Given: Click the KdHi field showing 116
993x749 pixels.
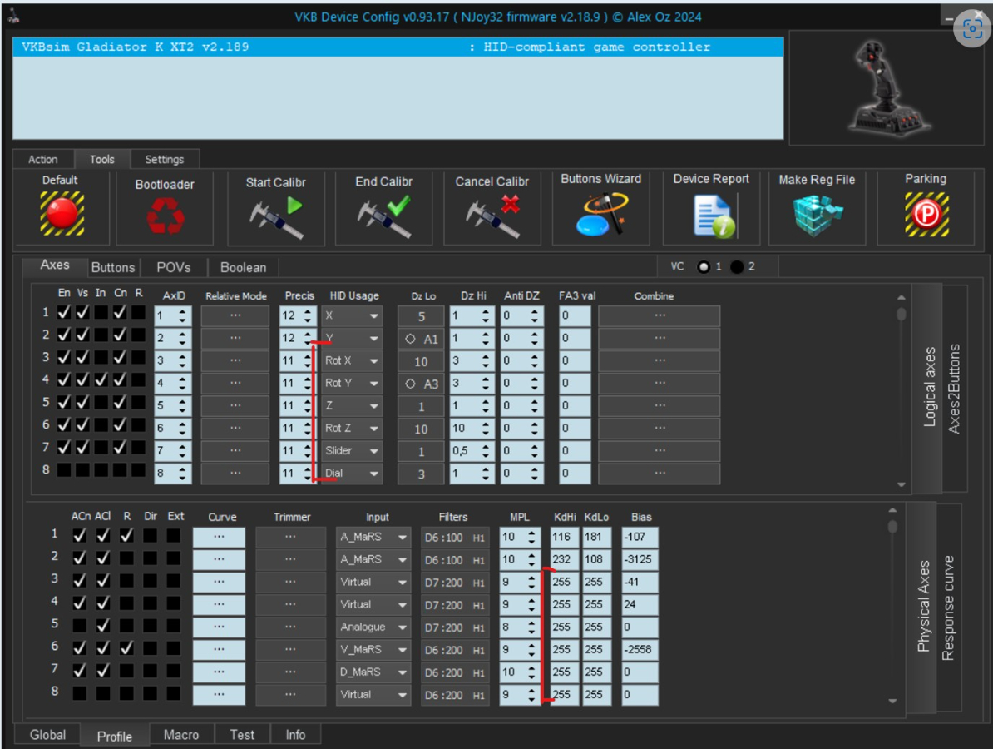Looking at the screenshot, I should [x=564, y=538].
